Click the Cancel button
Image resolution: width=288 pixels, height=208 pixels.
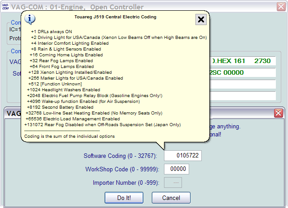click(x=171, y=198)
